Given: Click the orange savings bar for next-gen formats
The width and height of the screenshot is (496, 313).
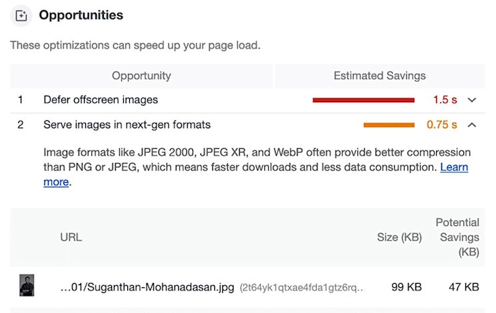Looking at the screenshot, I should 389,124.
